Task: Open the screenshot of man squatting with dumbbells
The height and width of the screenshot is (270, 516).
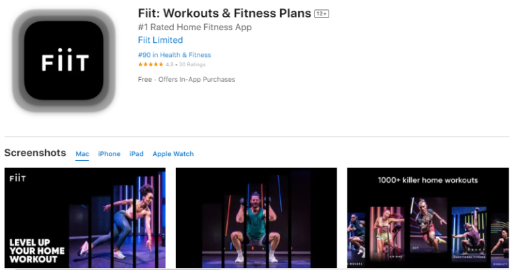Action: tap(256, 218)
